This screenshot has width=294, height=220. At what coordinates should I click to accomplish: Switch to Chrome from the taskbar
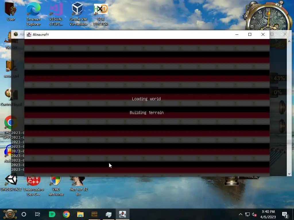[66, 214]
